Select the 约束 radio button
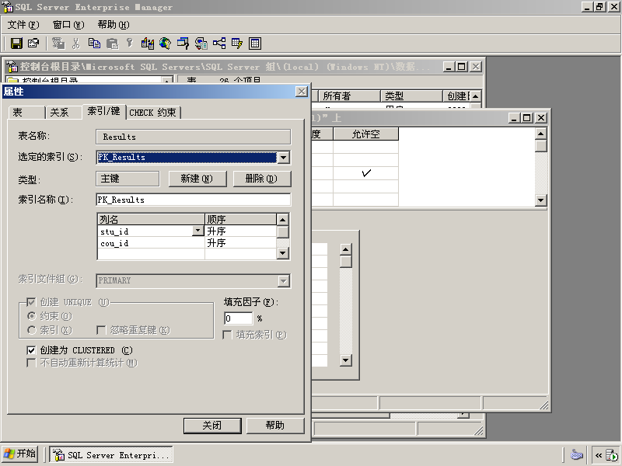622x466 pixels. click(x=31, y=316)
